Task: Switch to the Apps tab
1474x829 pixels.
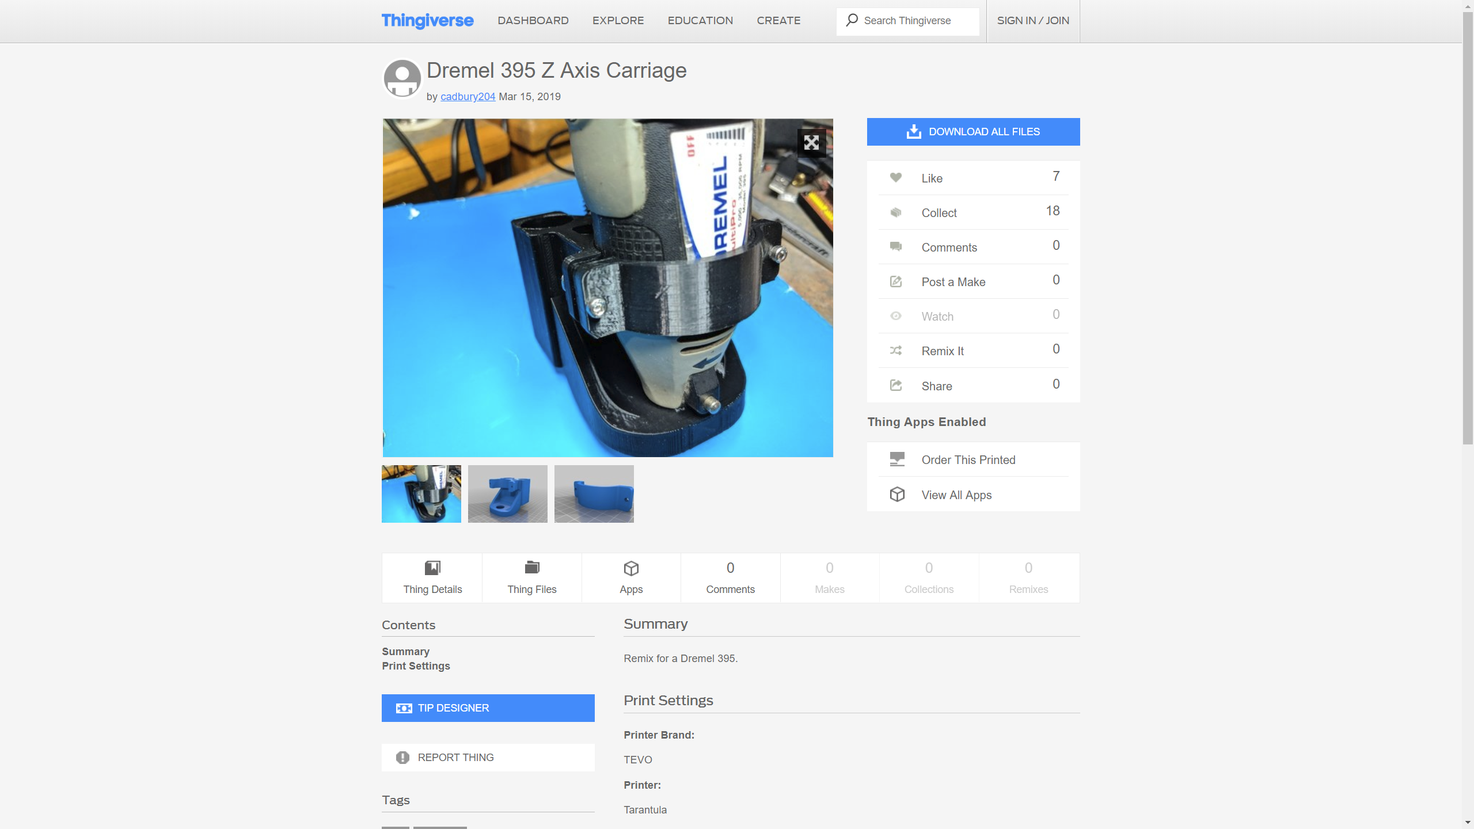Action: point(631,578)
